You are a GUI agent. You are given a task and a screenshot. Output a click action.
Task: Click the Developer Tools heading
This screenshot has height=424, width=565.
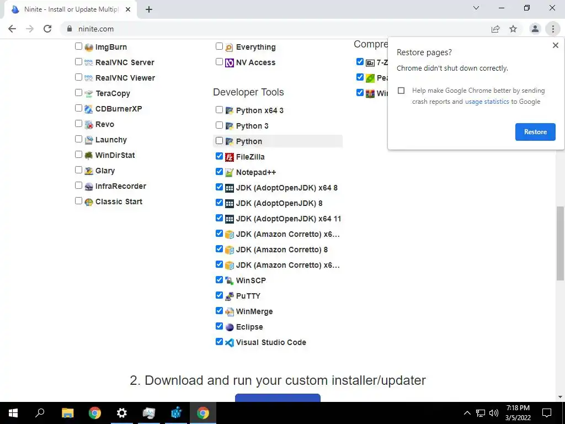[248, 92]
